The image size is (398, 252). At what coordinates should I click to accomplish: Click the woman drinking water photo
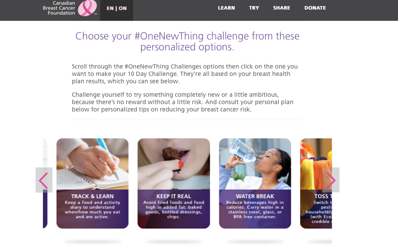pos(255,164)
